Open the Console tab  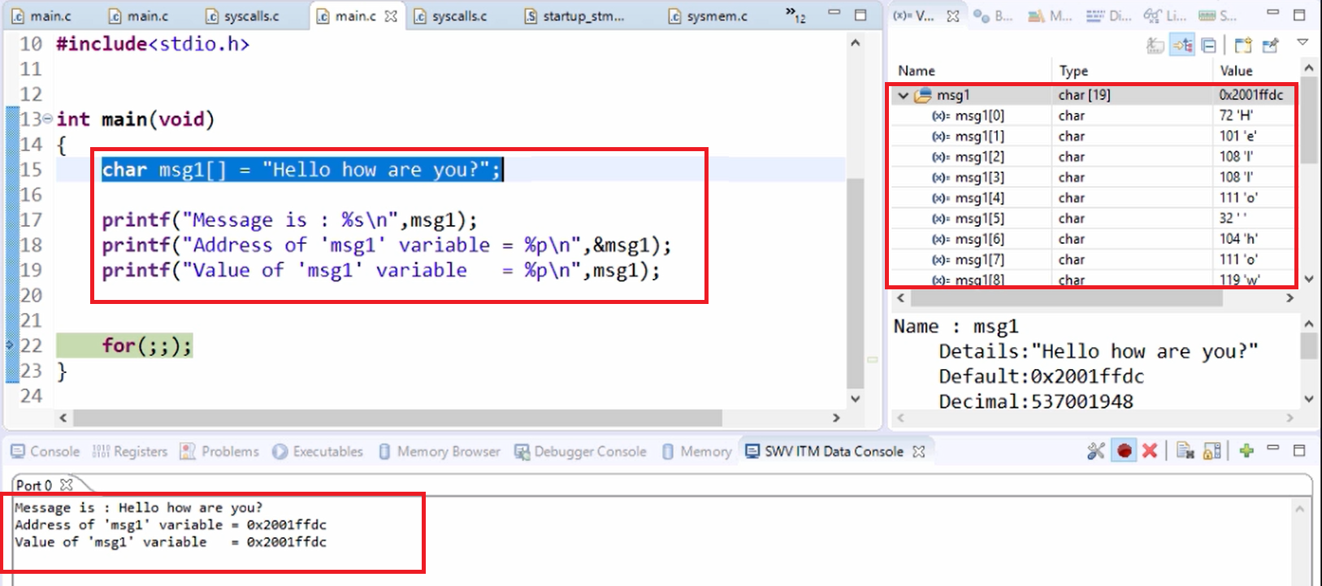click(45, 451)
